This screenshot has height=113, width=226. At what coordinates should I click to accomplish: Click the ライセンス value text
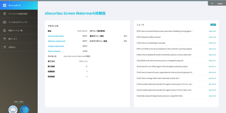coord(77,56)
